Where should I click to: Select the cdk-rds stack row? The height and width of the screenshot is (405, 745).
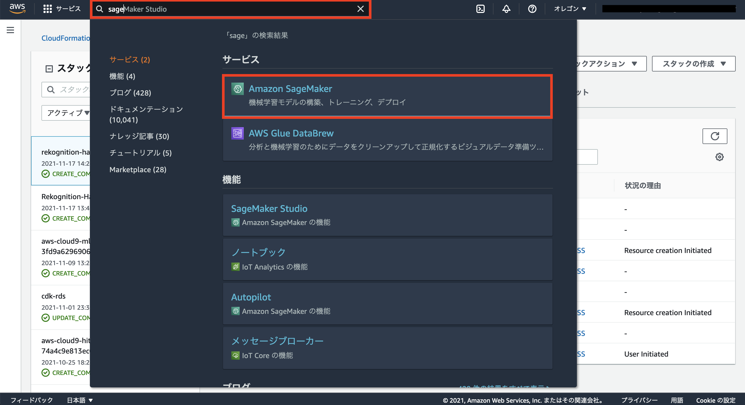point(61,307)
